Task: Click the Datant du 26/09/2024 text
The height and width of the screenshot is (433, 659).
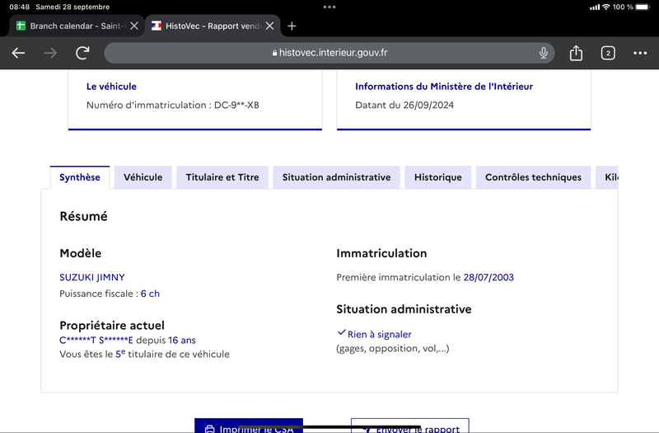Action: (x=404, y=106)
